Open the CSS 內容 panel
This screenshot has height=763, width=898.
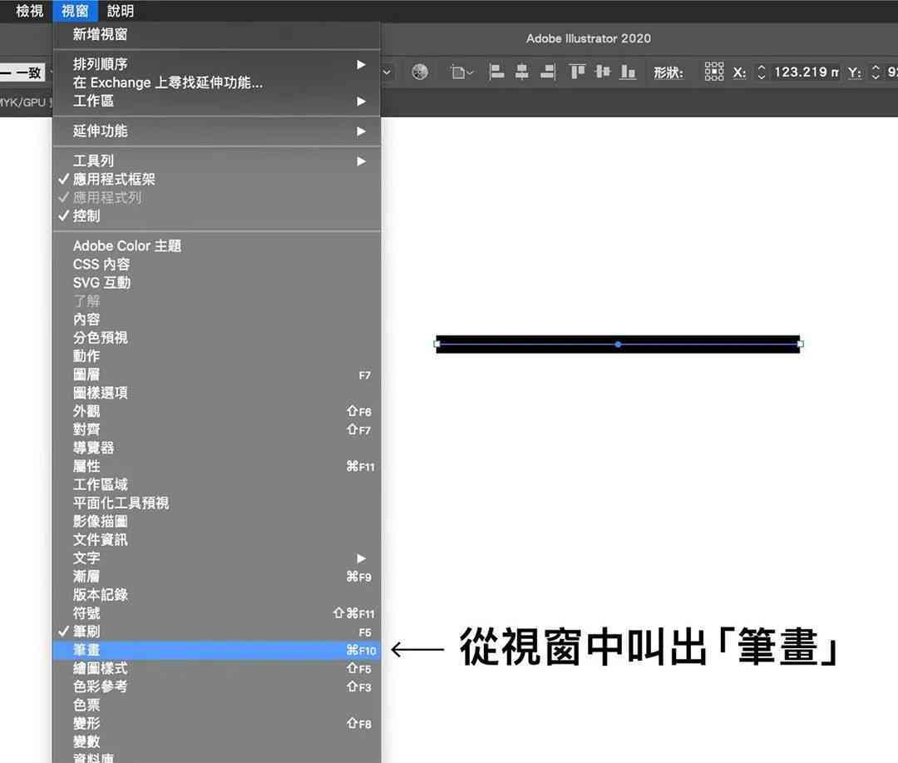[x=216, y=265]
